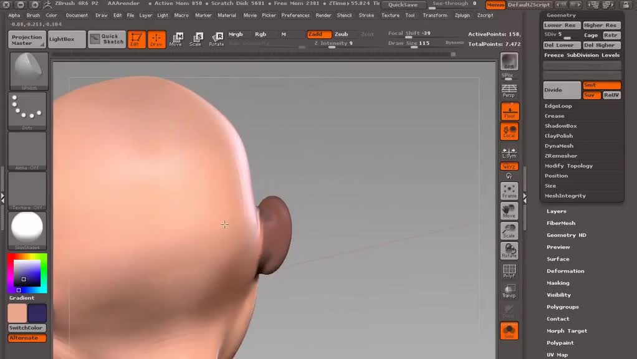Open LightBox browser

(67, 39)
